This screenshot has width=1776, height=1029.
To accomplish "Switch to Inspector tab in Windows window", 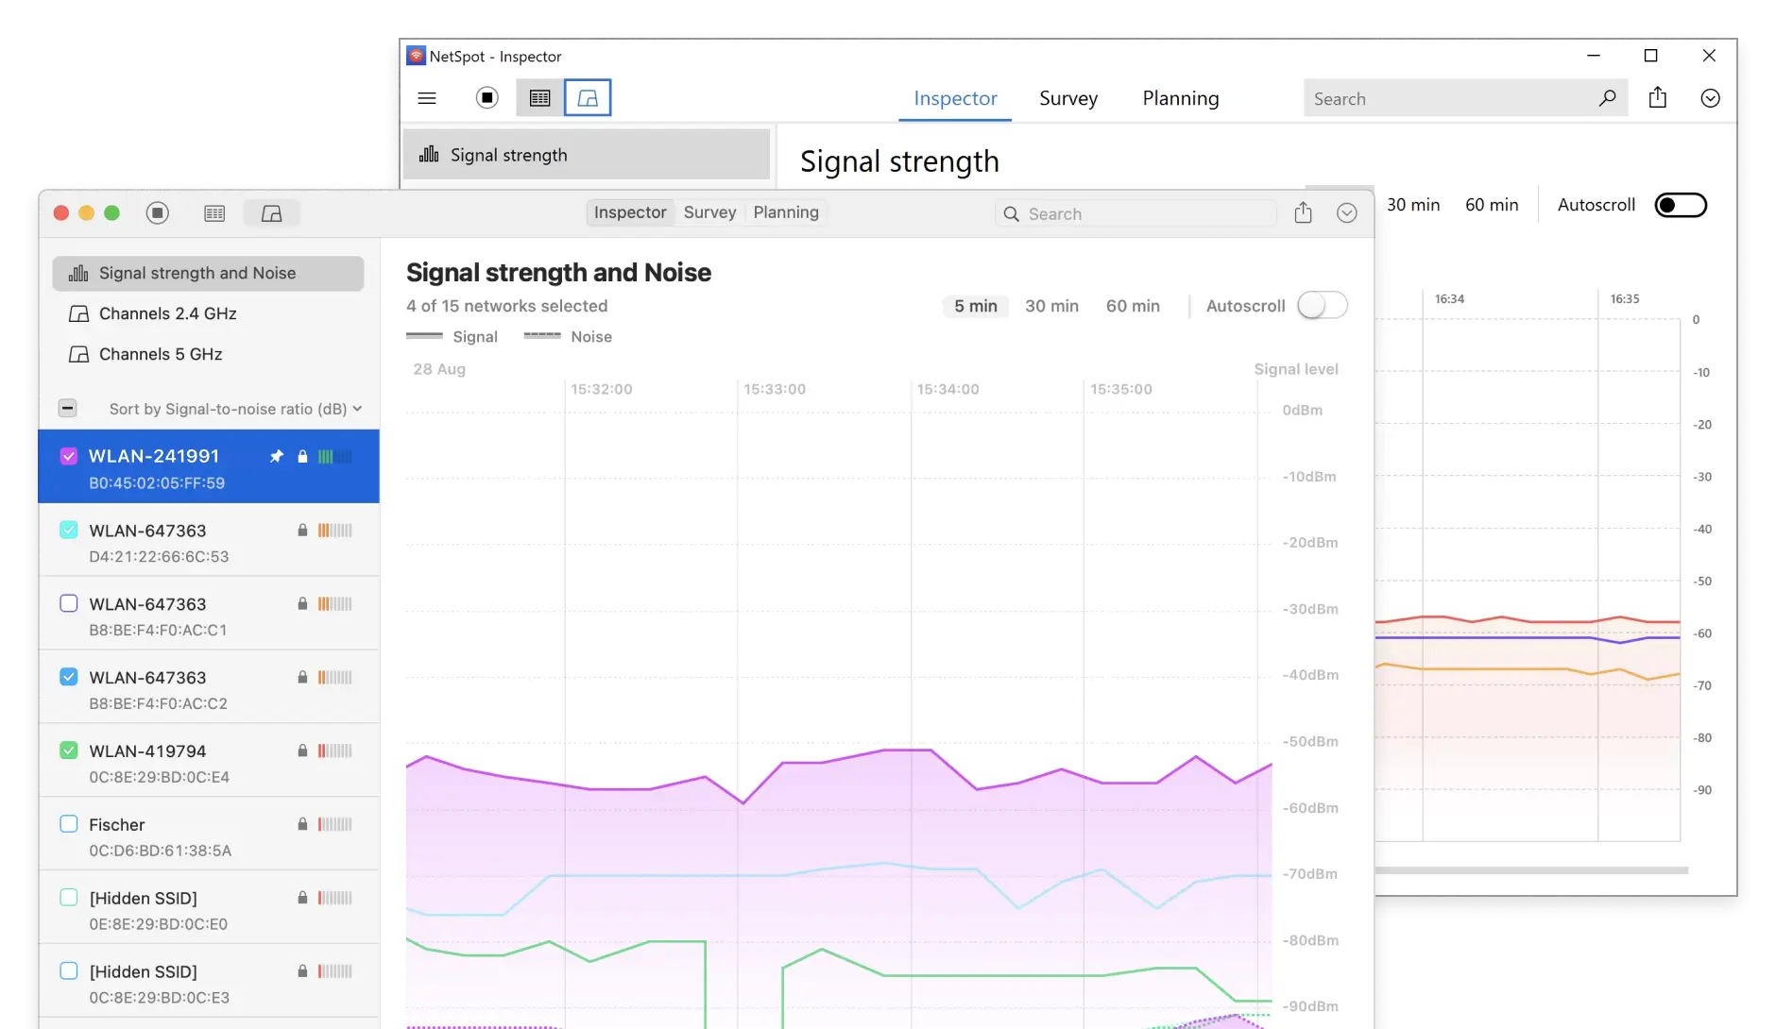I will click(x=955, y=98).
